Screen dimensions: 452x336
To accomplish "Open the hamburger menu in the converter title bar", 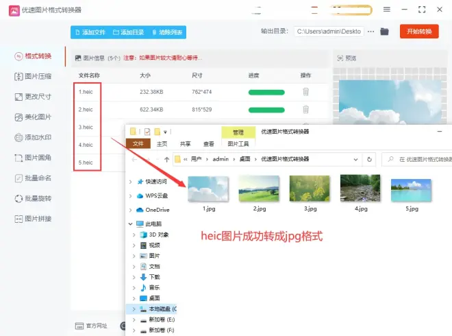I will [386, 10].
